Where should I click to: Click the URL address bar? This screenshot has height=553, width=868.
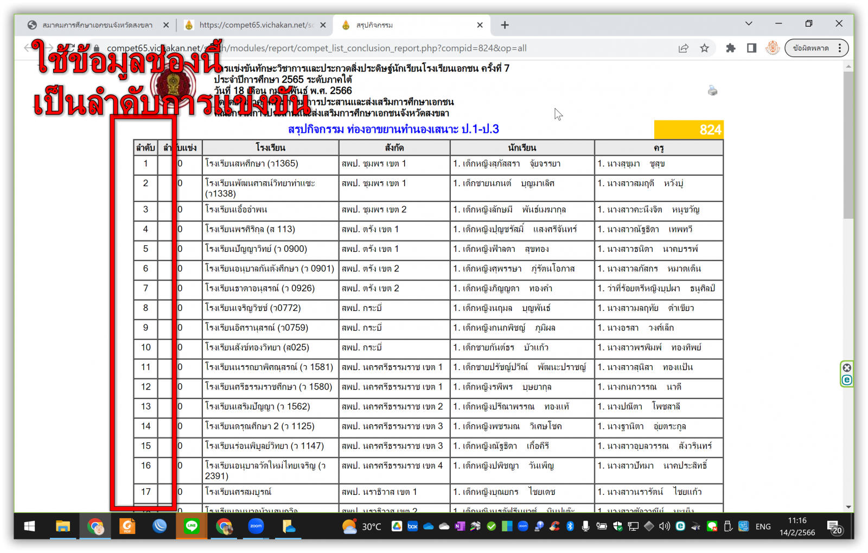380,48
